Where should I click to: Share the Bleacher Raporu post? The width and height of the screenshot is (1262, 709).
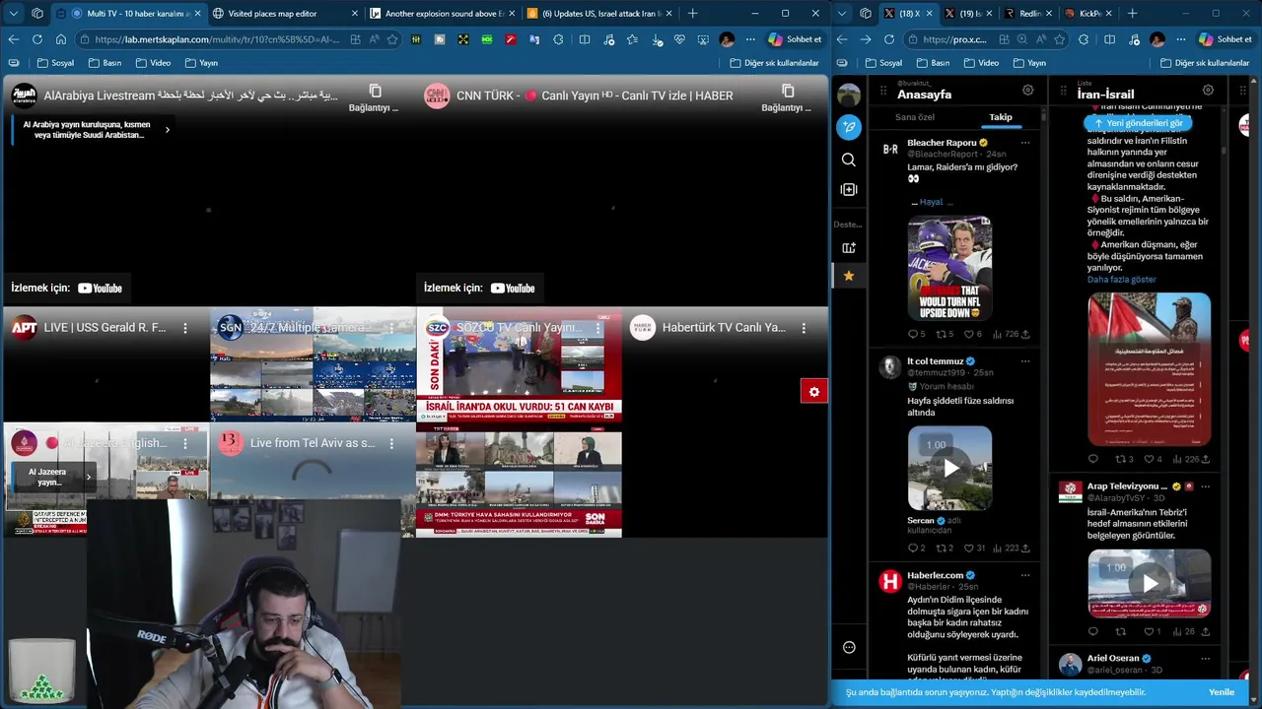pos(1025,334)
